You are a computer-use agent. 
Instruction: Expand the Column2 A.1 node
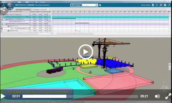click(x=8, y=31)
